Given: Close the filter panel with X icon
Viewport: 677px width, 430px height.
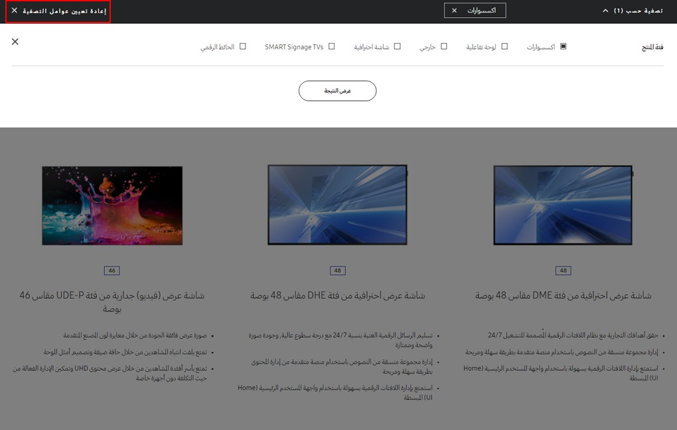Looking at the screenshot, I should click(15, 41).
